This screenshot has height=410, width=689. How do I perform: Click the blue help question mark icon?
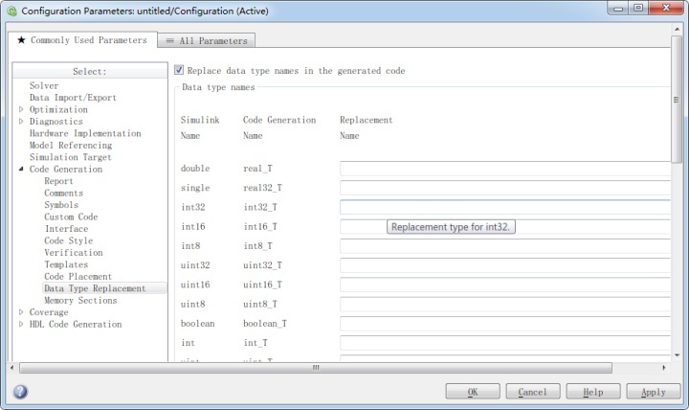point(20,392)
